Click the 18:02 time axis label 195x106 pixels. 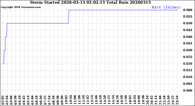(130, 100)
